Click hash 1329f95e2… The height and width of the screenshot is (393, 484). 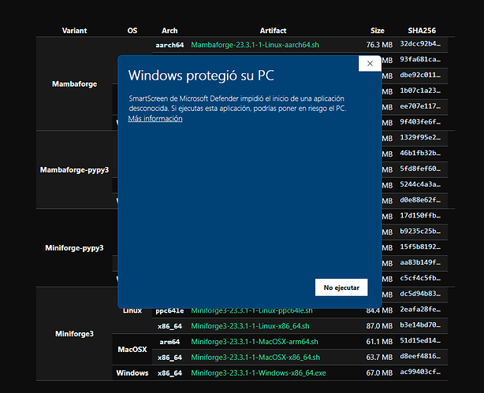click(x=420, y=137)
